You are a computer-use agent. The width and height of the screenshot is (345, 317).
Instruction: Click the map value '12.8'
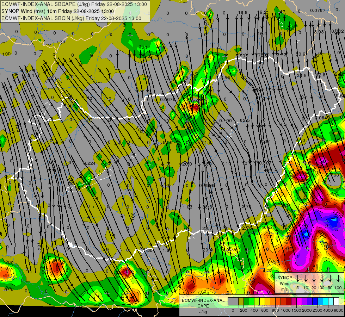pyautogui.click(x=321, y=75)
